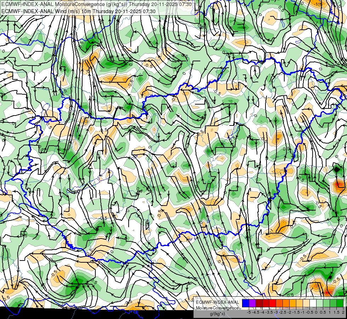Click the legend's MoistureConvergence label
This screenshot has height=319, width=347.
tap(217, 308)
